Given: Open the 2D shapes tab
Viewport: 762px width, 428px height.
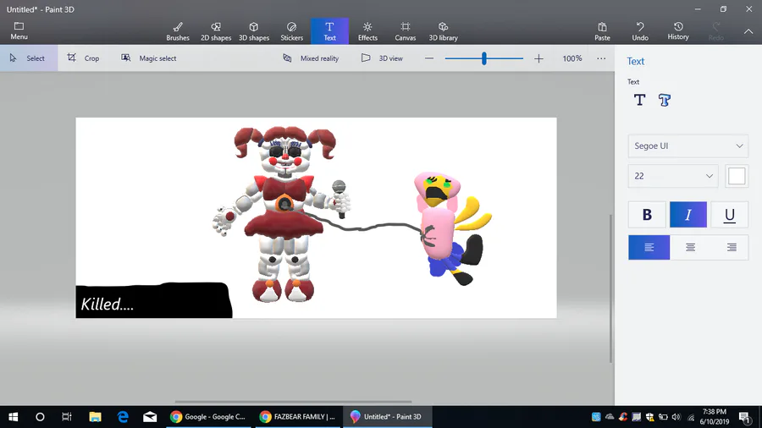Looking at the screenshot, I should (216, 31).
